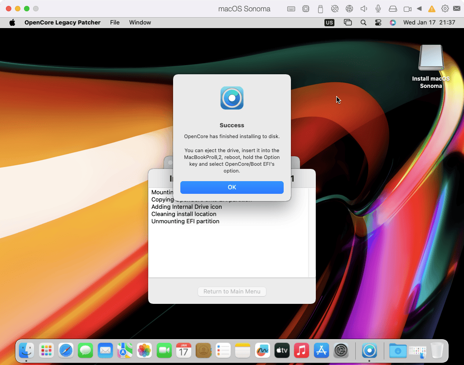The height and width of the screenshot is (365, 464).
Task: Click the sound speaker icon in VM toolbar
Action: click(x=363, y=9)
